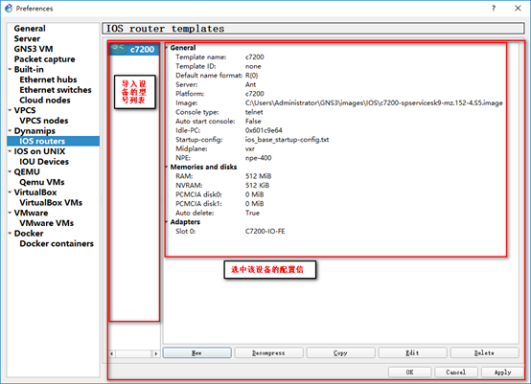Select Ethernet hubs entry

click(48, 79)
